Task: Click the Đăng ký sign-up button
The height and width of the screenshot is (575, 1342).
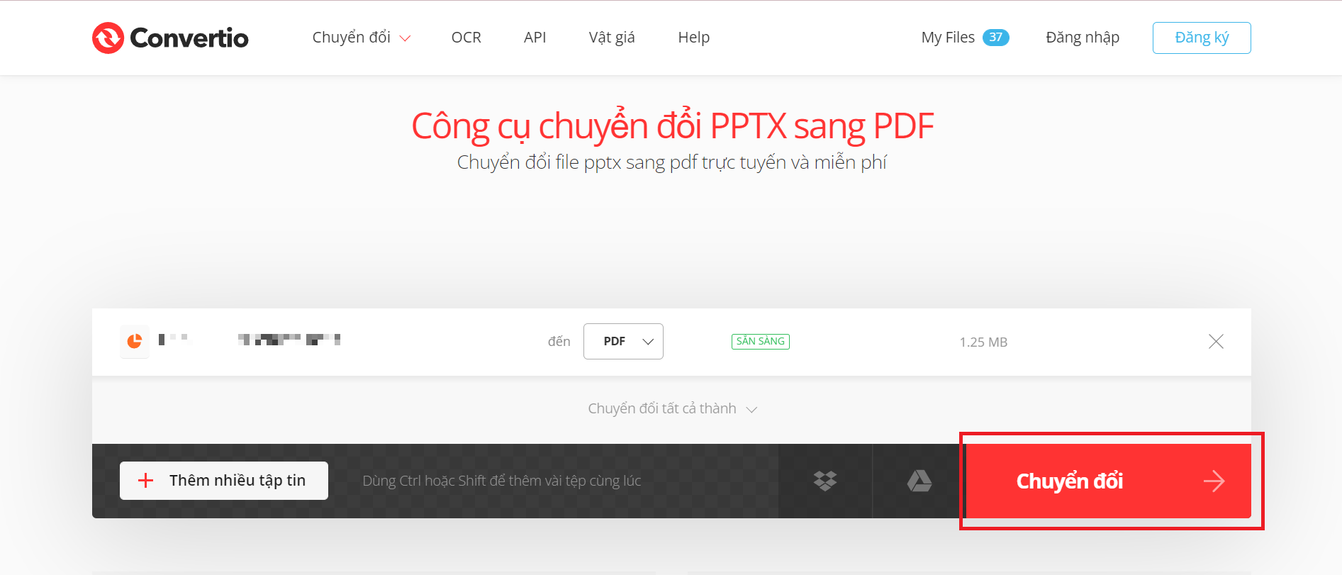Action: click(x=1202, y=38)
